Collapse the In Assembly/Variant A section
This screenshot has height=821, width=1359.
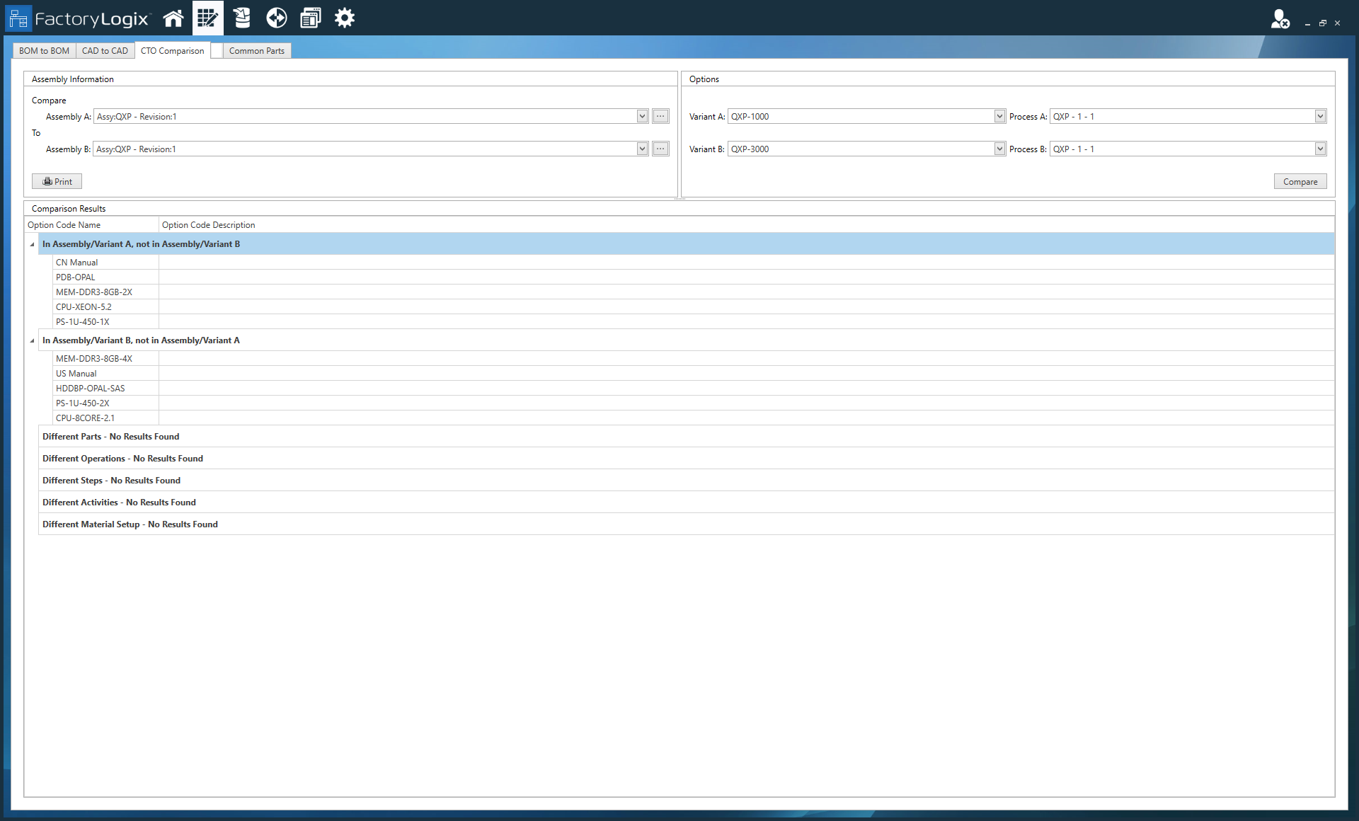32,243
